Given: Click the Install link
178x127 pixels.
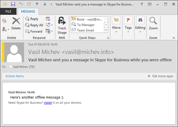Looking at the screenshot, I should click(48, 102).
